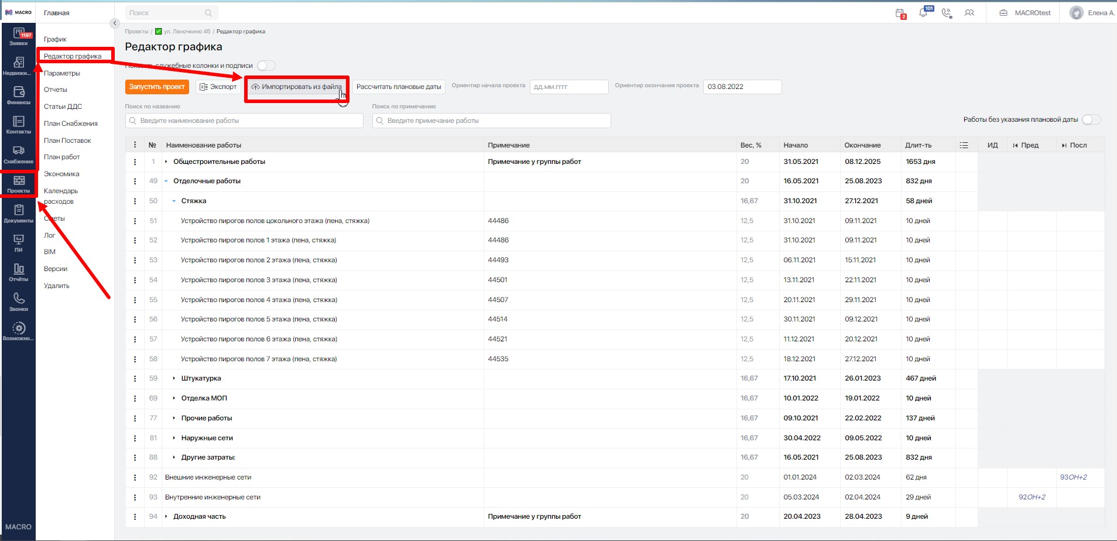The width and height of the screenshot is (1117, 541).
Task: Open row menu for Общестроительные работы
Action: click(x=135, y=162)
